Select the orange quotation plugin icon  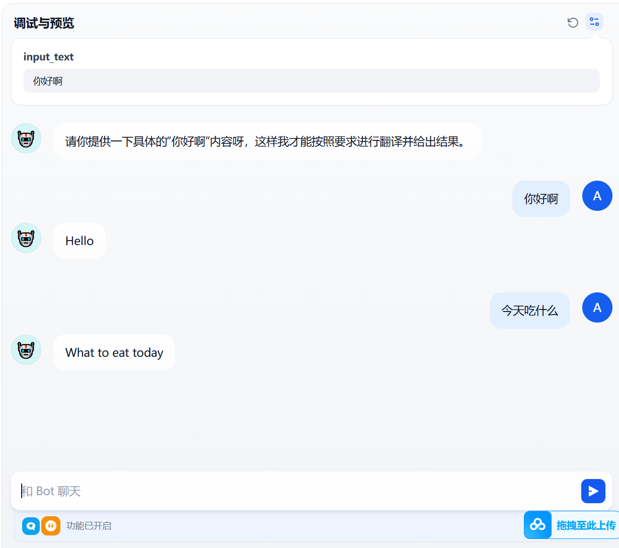pos(51,526)
